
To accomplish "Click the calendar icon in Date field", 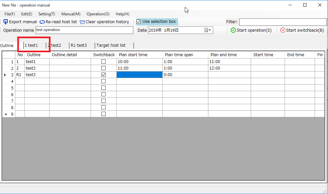I will (206, 30).
